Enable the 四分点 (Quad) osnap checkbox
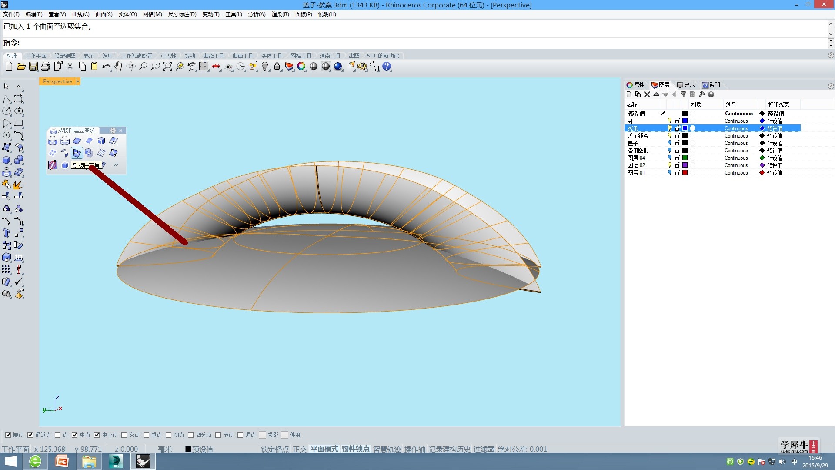 click(x=190, y=435)
